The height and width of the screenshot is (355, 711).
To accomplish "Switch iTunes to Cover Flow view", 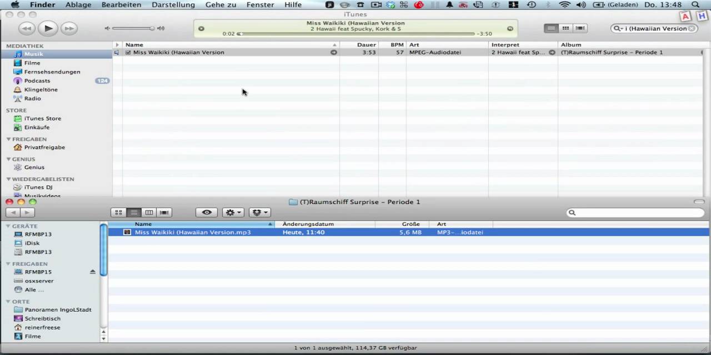I will point(580,28).
